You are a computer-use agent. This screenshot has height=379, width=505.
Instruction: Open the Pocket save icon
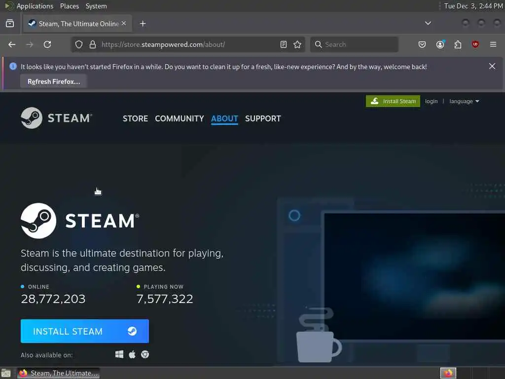coord(422,44)
